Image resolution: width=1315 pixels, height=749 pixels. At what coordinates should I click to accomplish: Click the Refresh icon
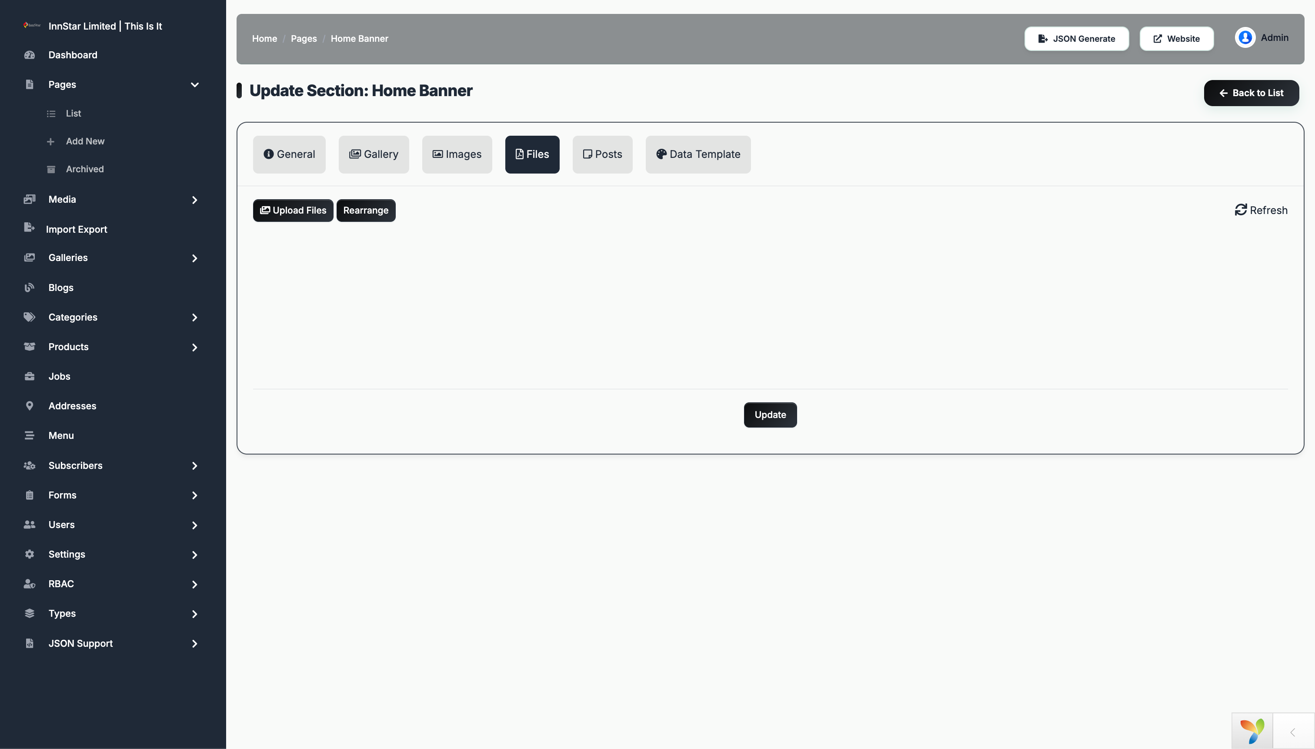(1241, 210)
